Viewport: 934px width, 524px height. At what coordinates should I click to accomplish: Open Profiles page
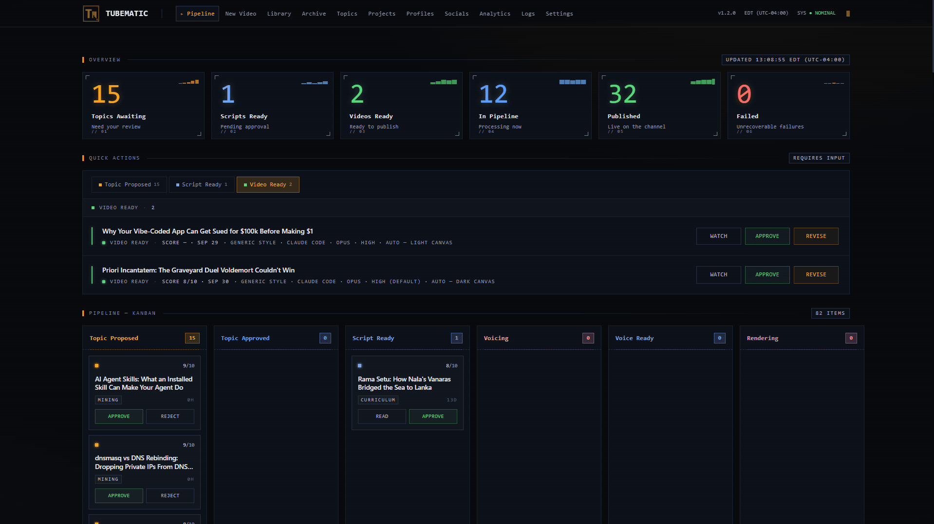click(x=420, y=14)
